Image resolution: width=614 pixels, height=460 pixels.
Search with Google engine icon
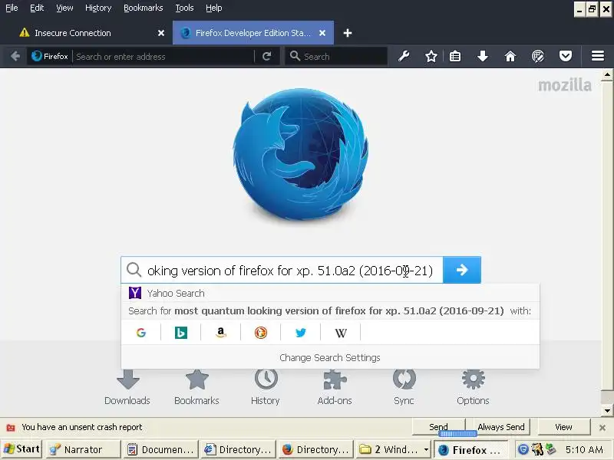click(x=141, y=333)
